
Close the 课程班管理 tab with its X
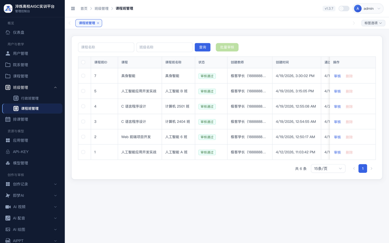[98, 23]
